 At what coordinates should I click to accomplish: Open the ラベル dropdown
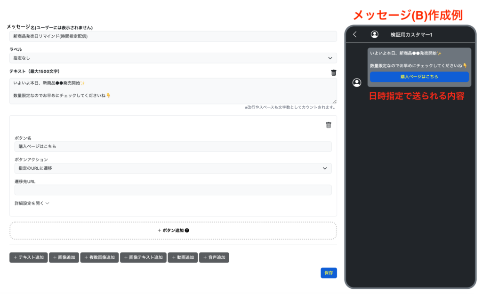173,58
